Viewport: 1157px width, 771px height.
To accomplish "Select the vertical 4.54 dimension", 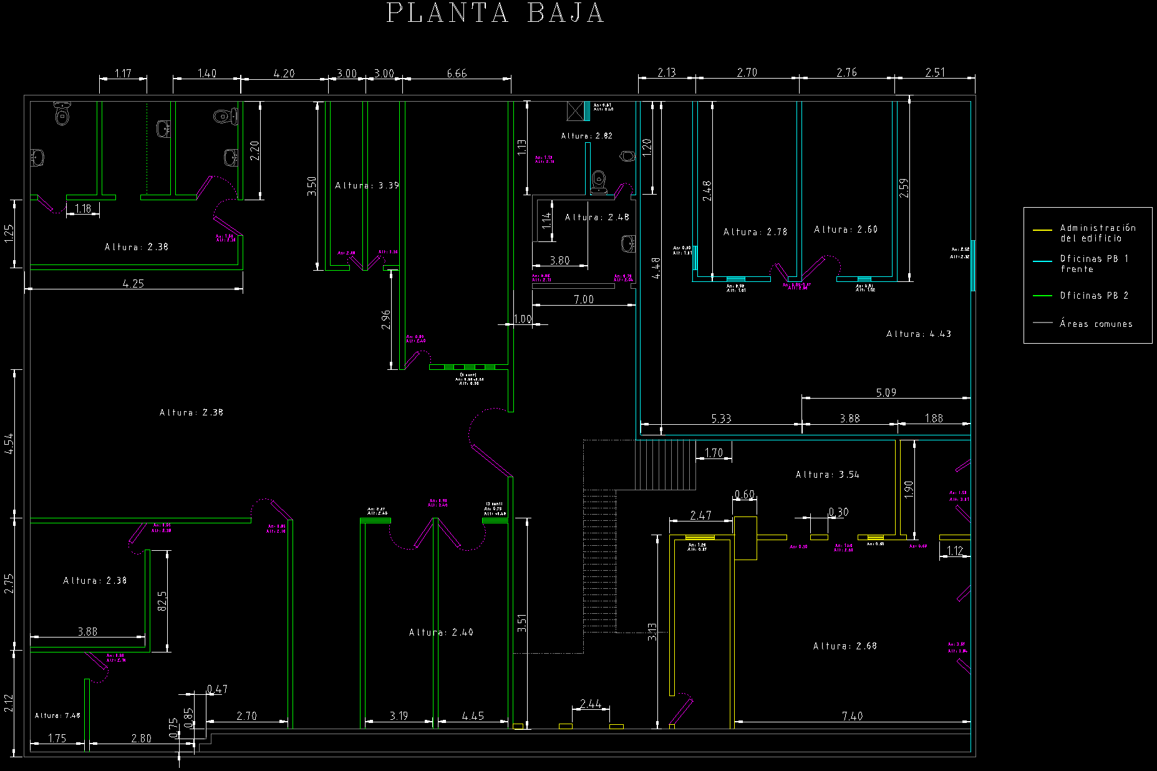I will point(9,444).
